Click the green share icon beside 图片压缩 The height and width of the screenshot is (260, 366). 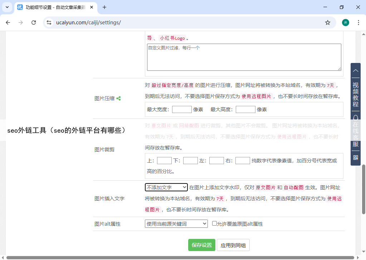(x=118, y=98)
